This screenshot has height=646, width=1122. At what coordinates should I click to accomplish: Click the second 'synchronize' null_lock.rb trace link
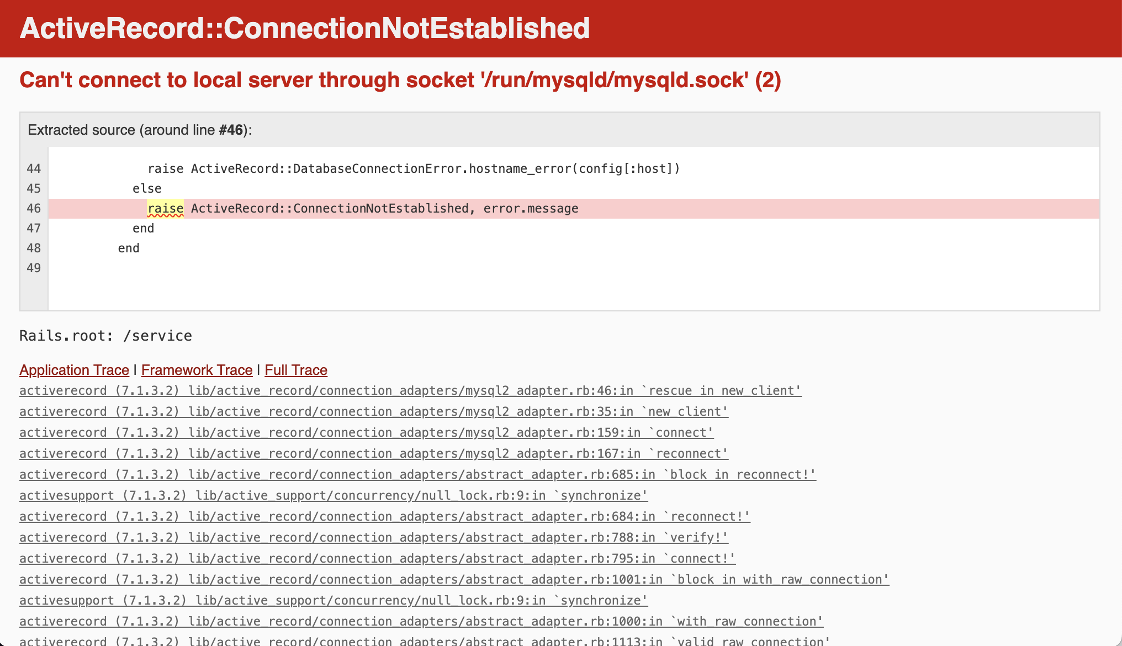click(334, 600)
